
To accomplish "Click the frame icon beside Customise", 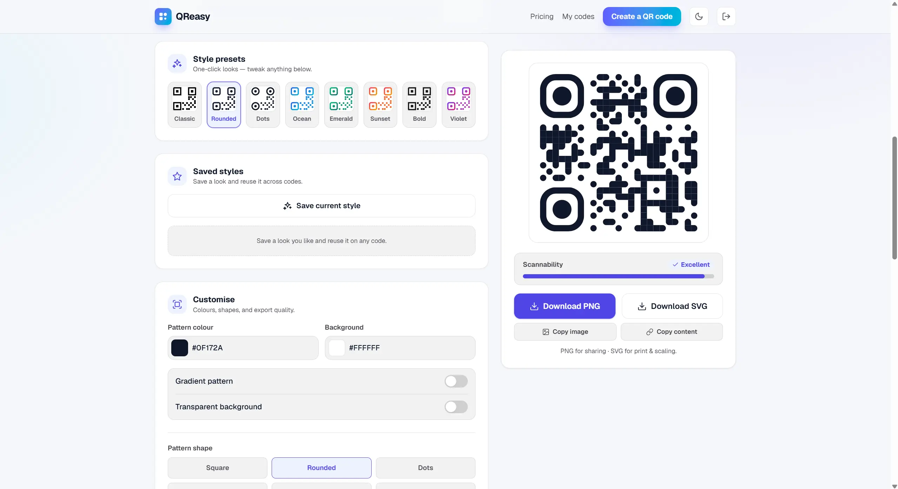I will (177, 304).
